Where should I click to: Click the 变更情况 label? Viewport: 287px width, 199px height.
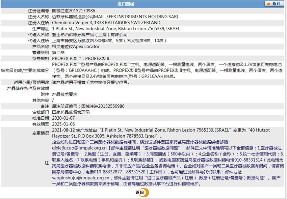point(41,133)
